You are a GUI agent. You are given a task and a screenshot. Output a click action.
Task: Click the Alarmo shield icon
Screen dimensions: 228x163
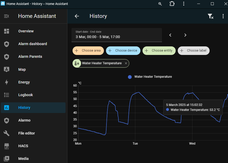coord(6,121)
